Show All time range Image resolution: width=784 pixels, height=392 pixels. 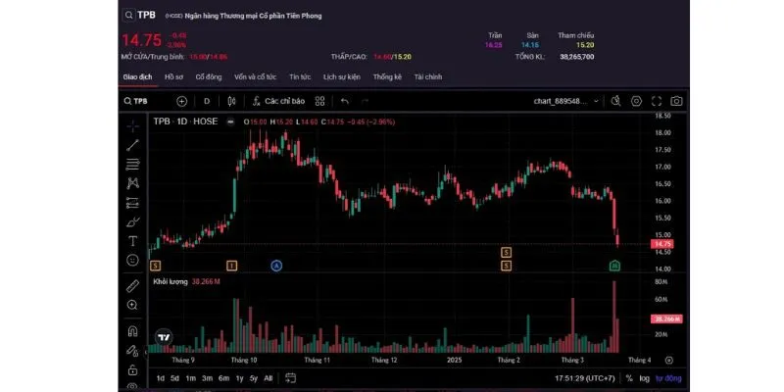coord(269,378)
